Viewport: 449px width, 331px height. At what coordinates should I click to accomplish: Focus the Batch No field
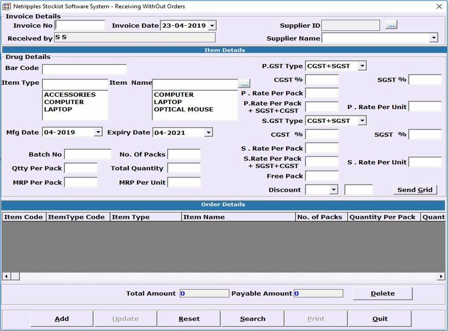coord(87,154)
